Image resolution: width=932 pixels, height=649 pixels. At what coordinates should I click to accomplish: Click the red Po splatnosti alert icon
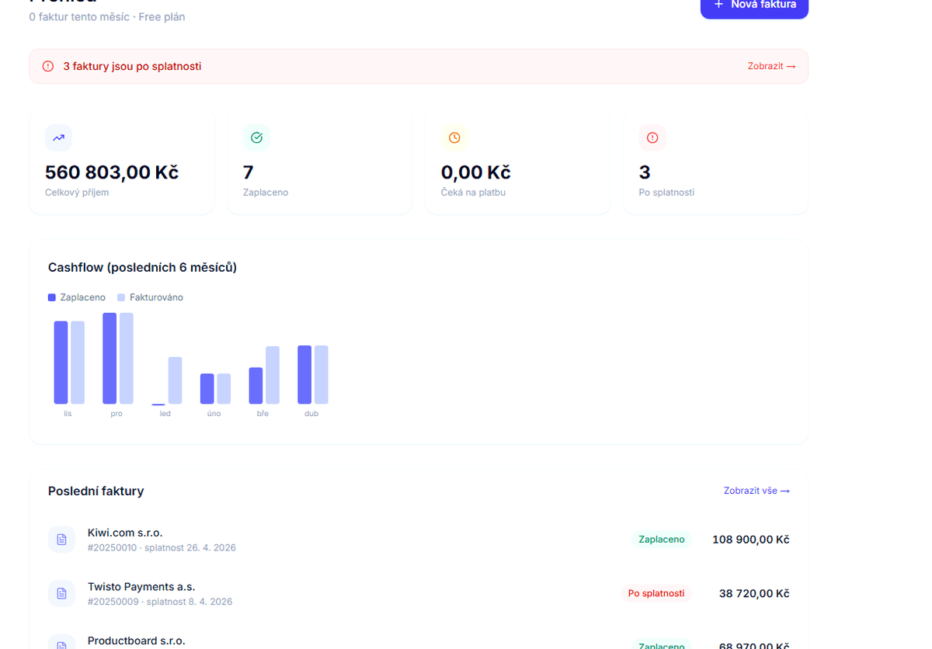(652, 137)
